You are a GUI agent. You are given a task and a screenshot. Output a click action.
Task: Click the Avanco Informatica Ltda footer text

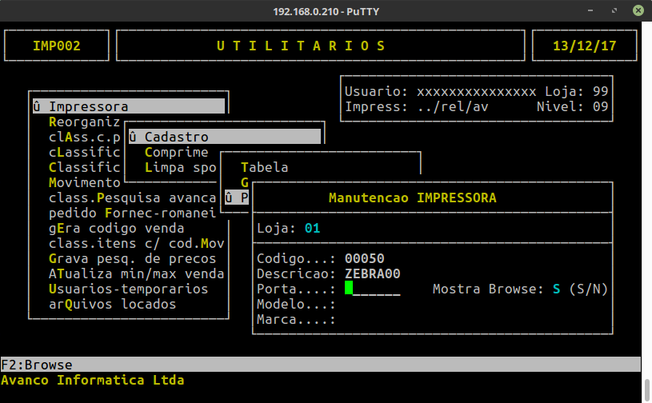pos(92,380)
